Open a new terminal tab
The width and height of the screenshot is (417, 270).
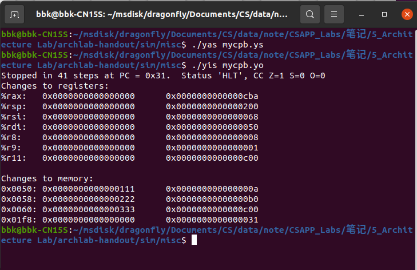[15, 14]
